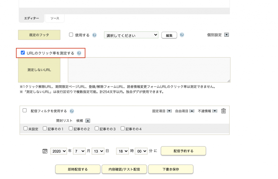Viewport: 278px width, 179px height.
Task: Click the trash can icon in filter panel
Action: tap(223, 111)
